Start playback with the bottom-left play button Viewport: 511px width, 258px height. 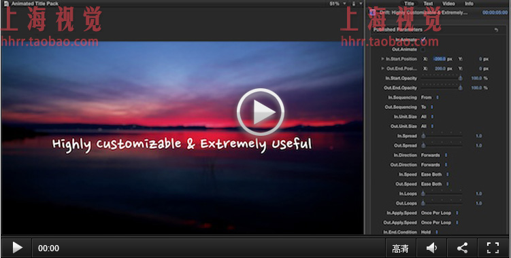coord(17,248)
